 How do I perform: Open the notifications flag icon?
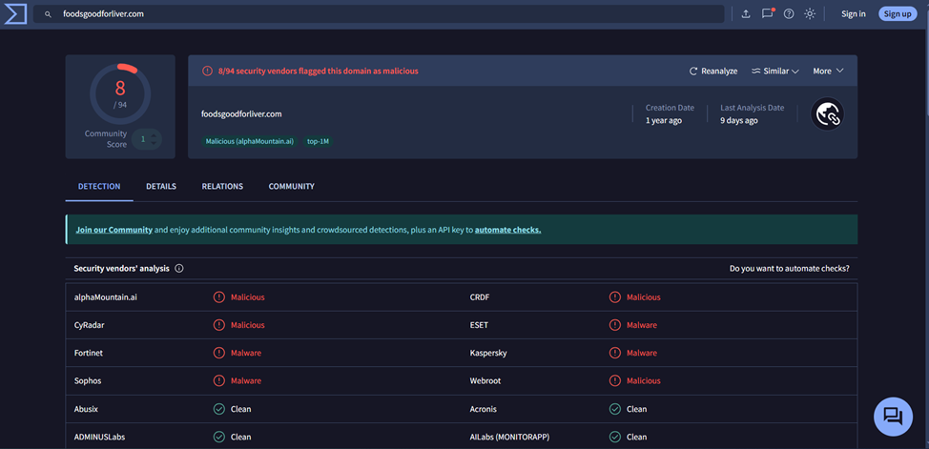pyautogui.click(x=768, y=13)
